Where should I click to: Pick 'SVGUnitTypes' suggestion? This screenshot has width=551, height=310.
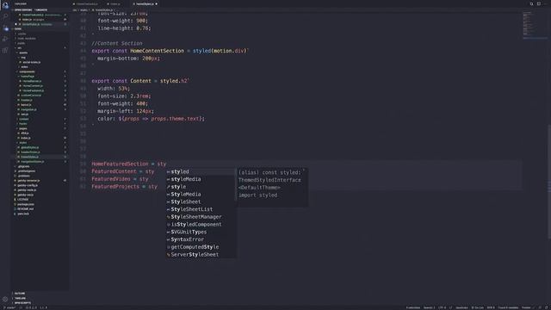201,232
